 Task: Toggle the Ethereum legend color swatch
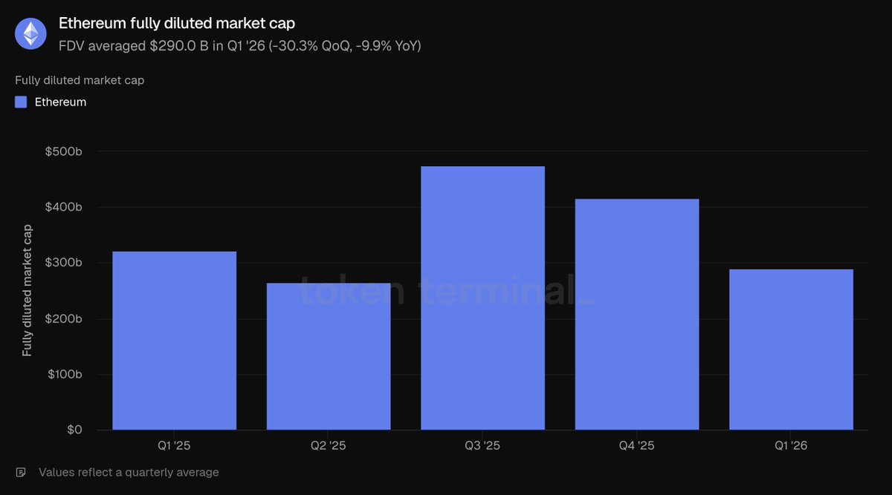click(x=21, y=102)
